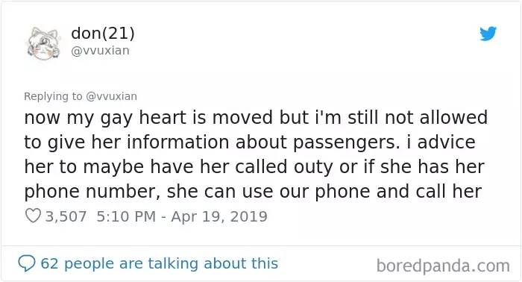Image resolution: width=522 pixels, height=282 pixels.
Task: Click the boredpanda.com watermark
Action: (x=443, y=266)
